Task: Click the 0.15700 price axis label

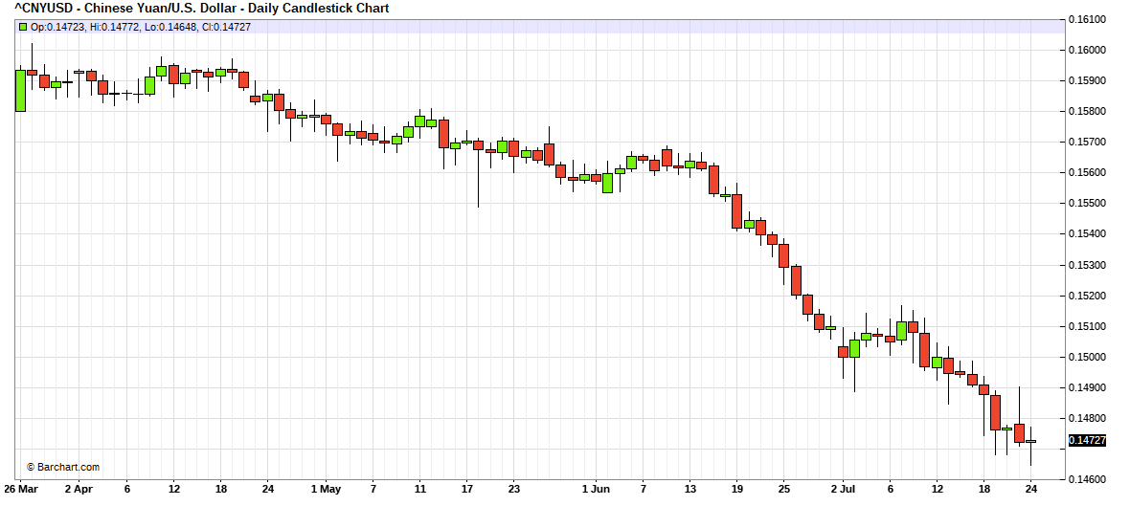Action: [x=1086, y=143]
